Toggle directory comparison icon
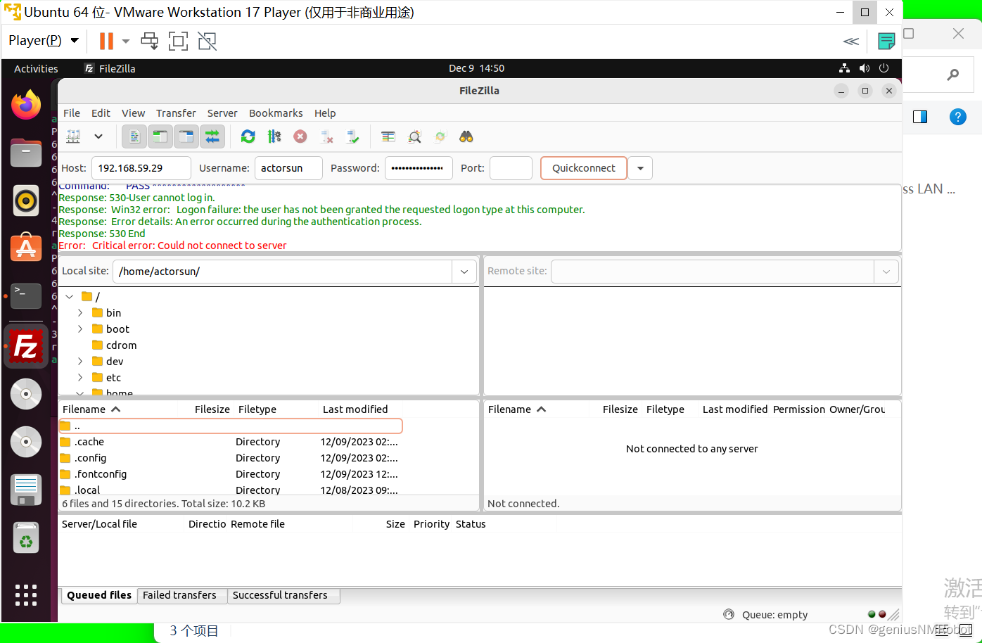 [x=414, y=136]
